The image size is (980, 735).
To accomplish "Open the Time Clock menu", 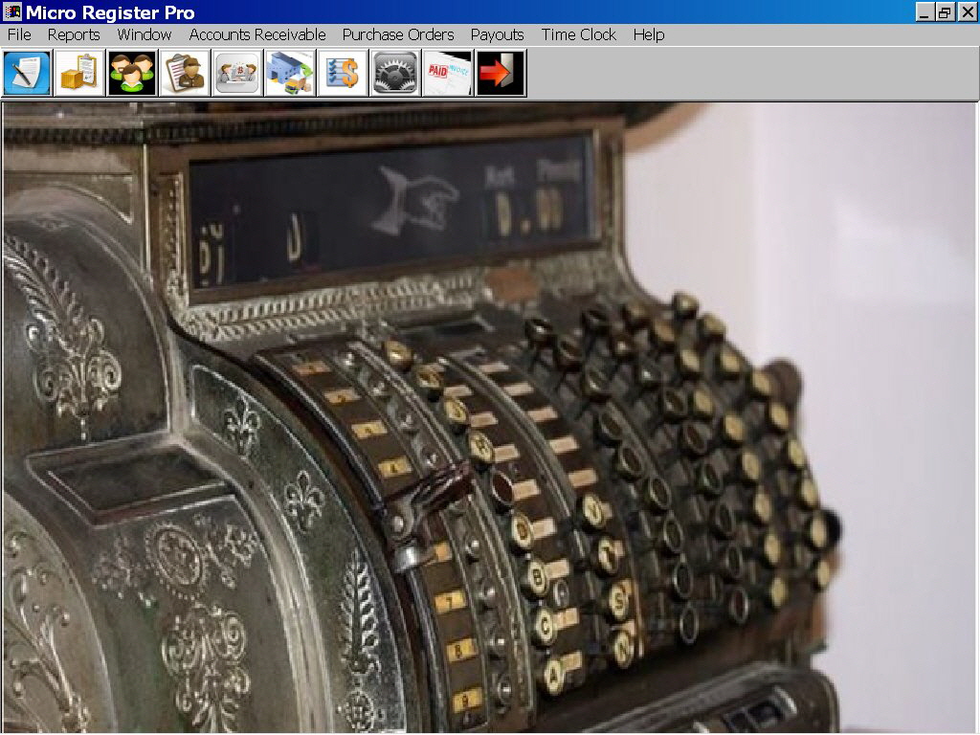I will [x=579, y=35].
